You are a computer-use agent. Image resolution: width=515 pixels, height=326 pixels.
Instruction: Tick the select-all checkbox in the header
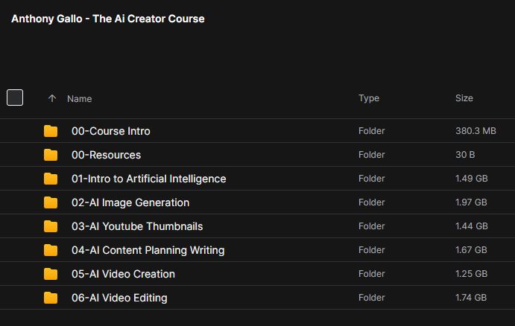coord(15,98)
